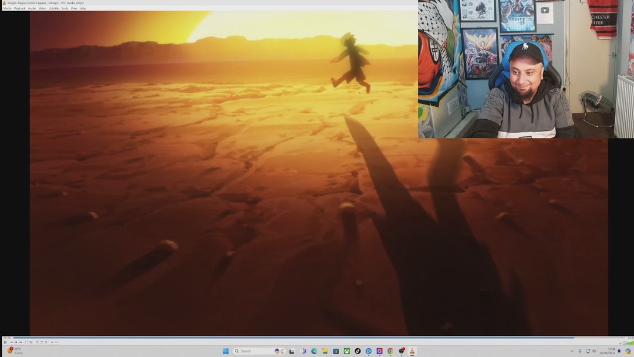Open Microsoft Teams from the taskbar
Screen dimensions: 634x357
(303, 351)
